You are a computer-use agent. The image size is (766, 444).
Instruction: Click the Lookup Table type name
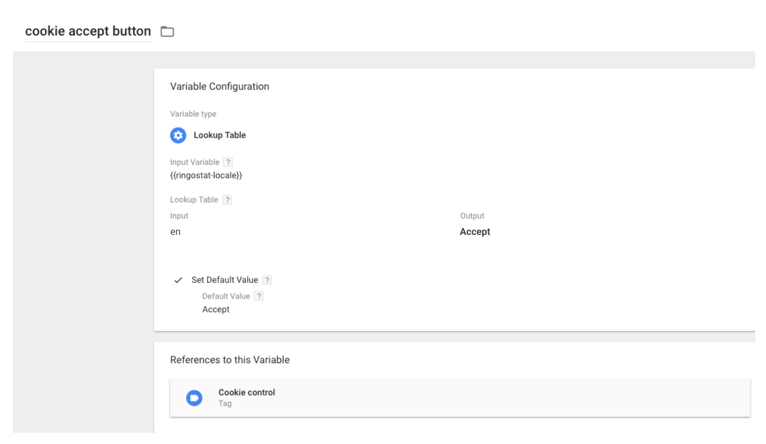[220, 135]
